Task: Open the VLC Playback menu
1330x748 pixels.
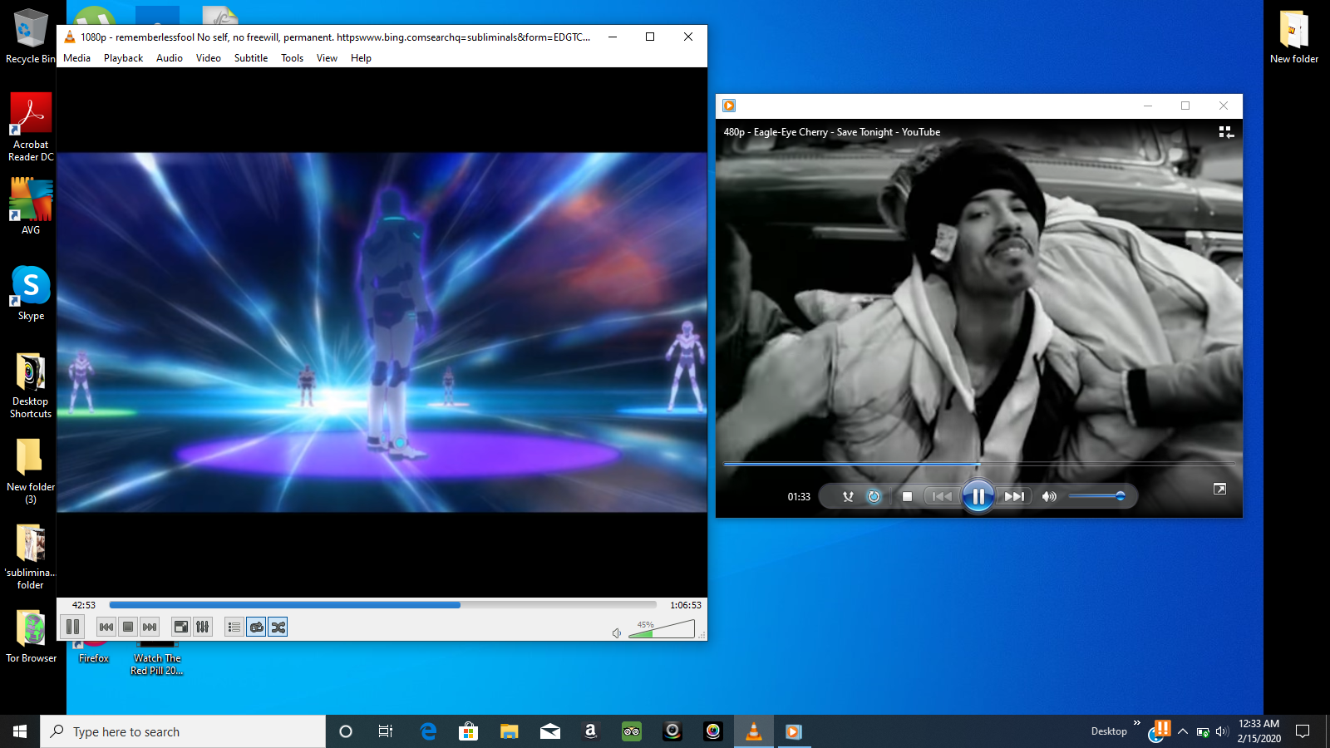Action: [124, 58]
